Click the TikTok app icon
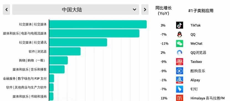Image resolution: width=230 pixels, height=101 pixels. [x=180, y=25]
